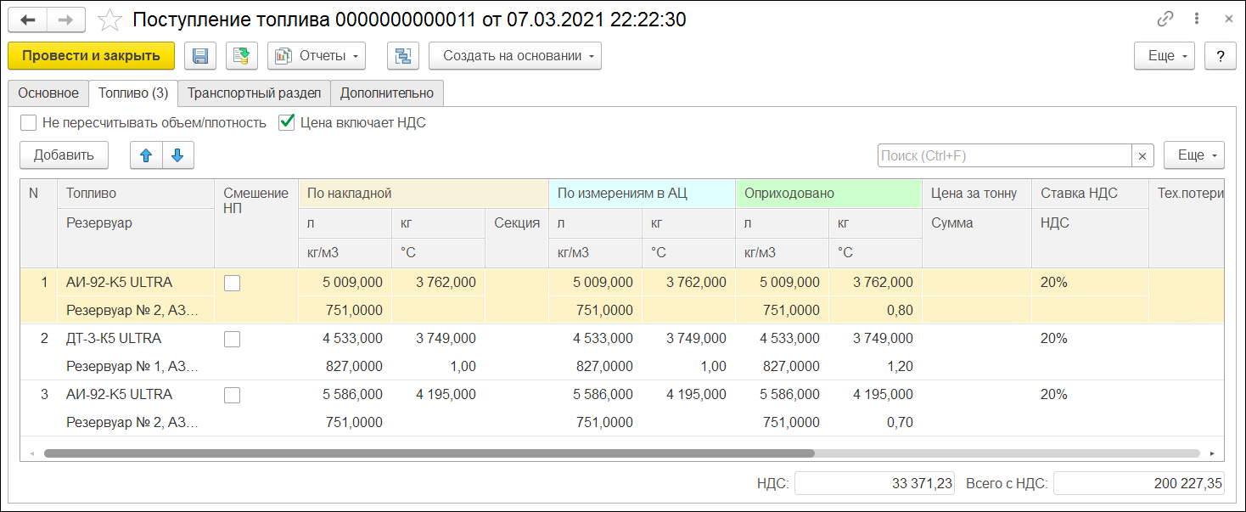Open the Еще menu above the table

(x=1193, y=155)
